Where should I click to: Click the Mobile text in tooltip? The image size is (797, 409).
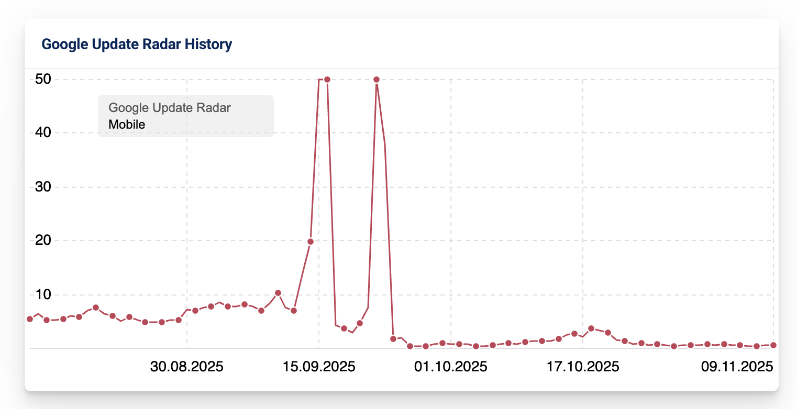pyautogui.click(x=127, y=124)
